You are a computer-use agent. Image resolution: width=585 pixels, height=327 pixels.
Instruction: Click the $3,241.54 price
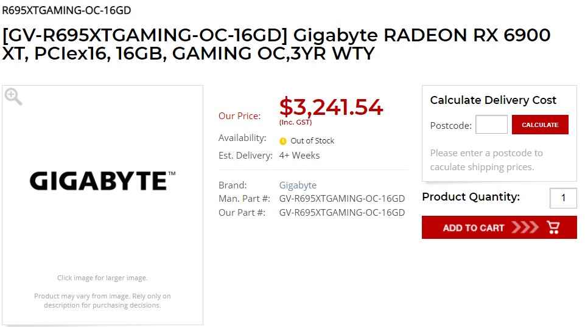331,107
